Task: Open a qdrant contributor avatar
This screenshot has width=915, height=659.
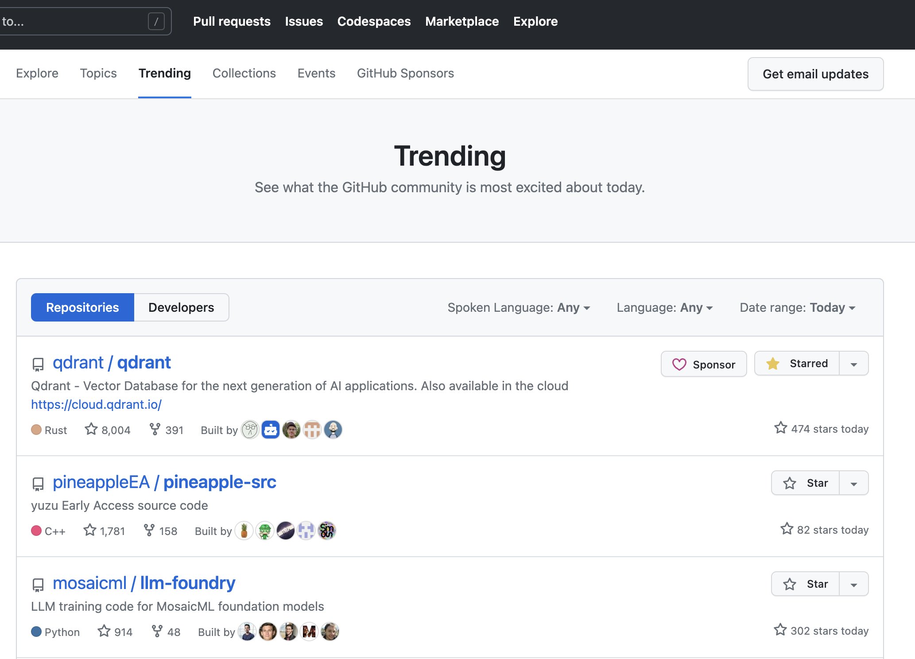Action: [x=250, y=429]
